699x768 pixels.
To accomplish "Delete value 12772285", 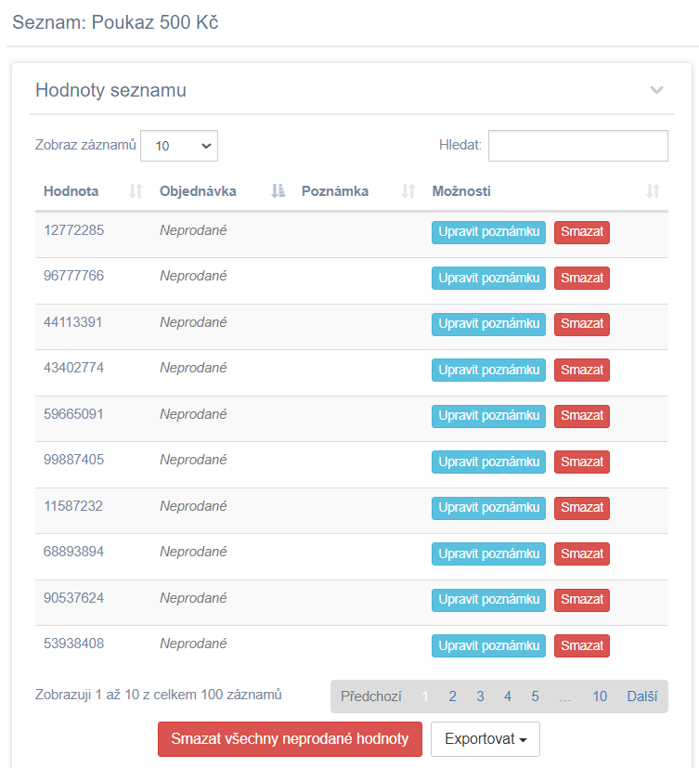I will (x=582, y=232).
